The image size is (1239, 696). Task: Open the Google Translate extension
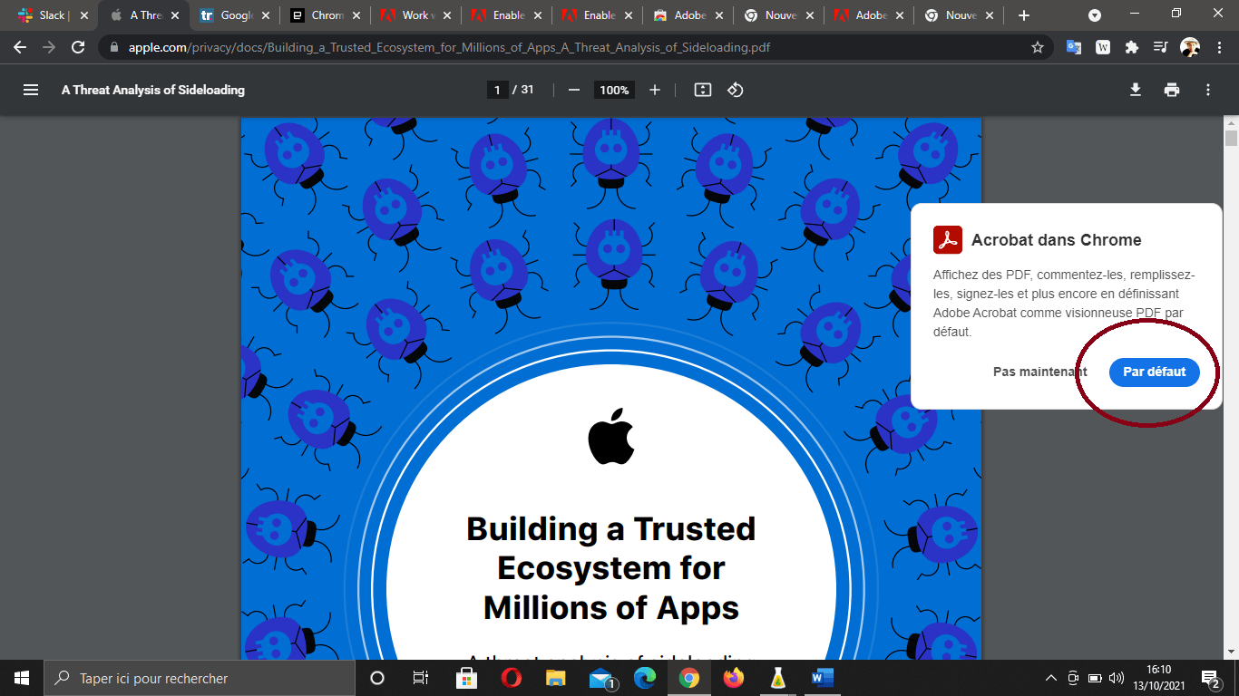pos(1073,47)
